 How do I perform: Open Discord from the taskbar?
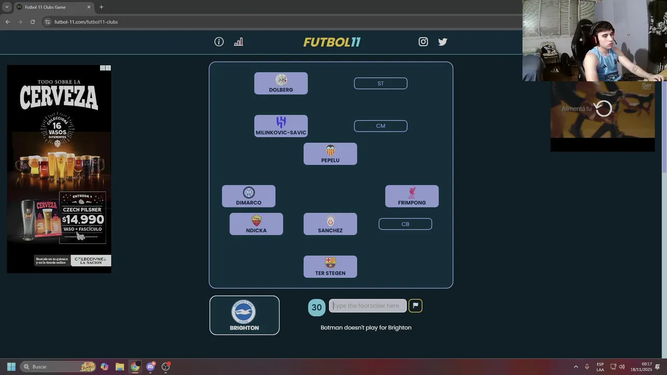151,367
